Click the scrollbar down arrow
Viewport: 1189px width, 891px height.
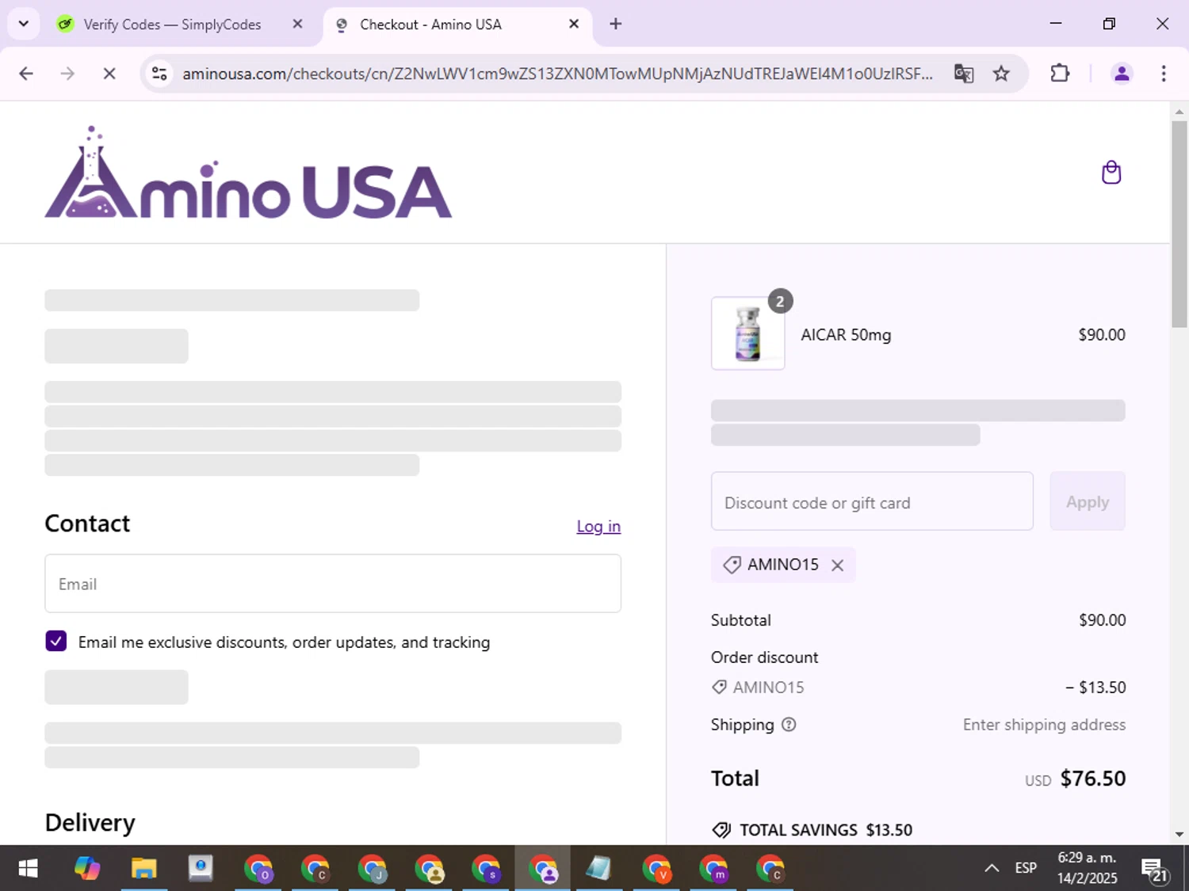1179,834
